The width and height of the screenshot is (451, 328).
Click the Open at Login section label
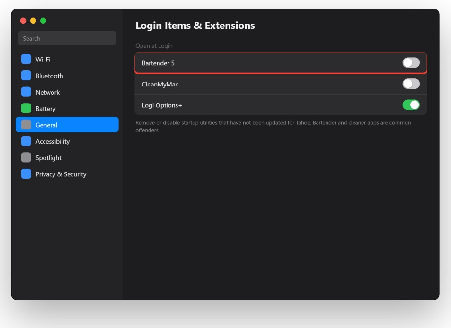point(154,46)
